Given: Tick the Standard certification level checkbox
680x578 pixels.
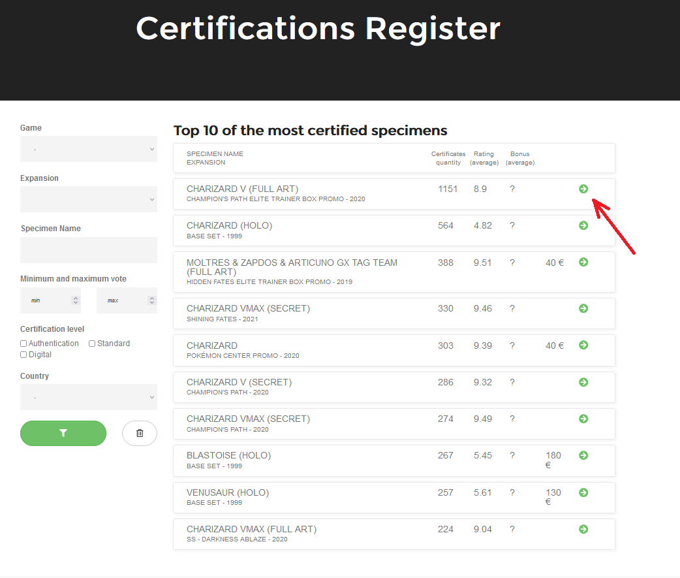Looking at the screenshot, I should 92,344.
